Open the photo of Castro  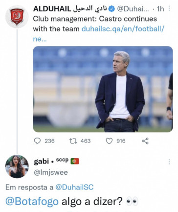pyautogui.click(x=103, y=89)
